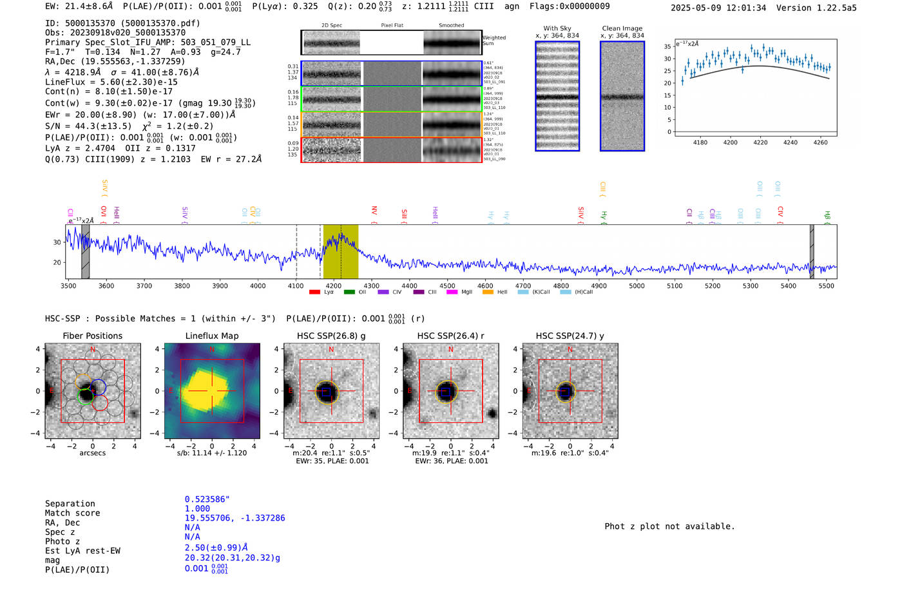
Task: Open the HSC SSP(26.8) g image
Action: pyautogui.click(x=331, y=391)
